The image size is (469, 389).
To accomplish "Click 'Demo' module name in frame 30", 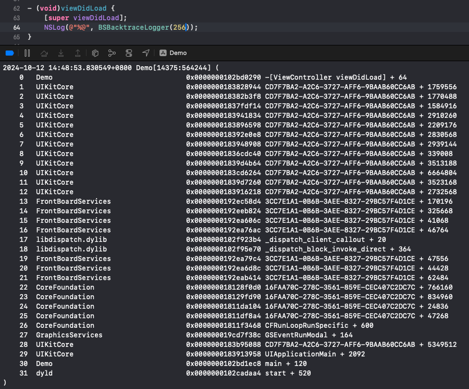I will tap(44, 364).
